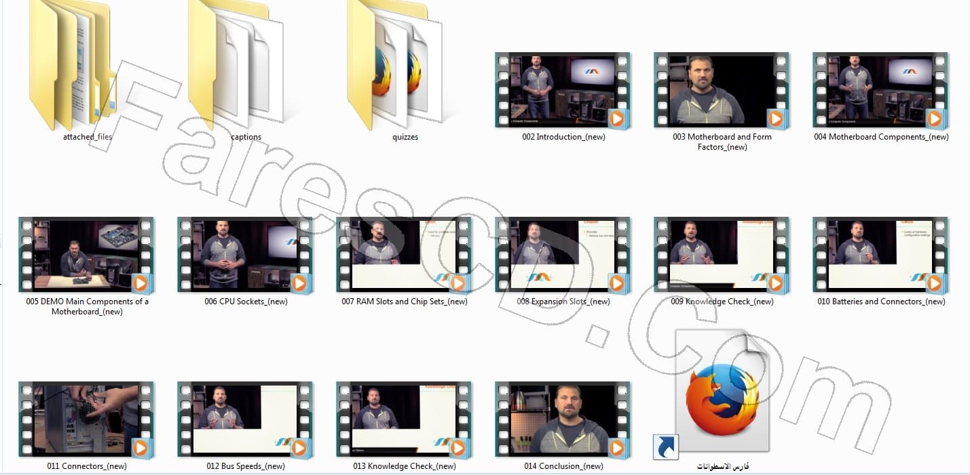Click the Arabic-named shortcut label فارس الاسطوانات
970x475 pixels.
722,466
